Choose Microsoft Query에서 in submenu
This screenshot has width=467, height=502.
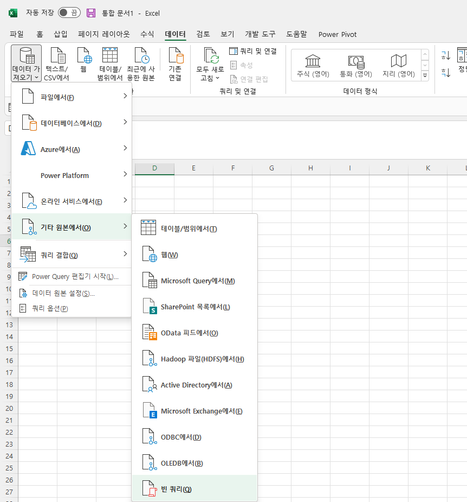click(194, 280)
